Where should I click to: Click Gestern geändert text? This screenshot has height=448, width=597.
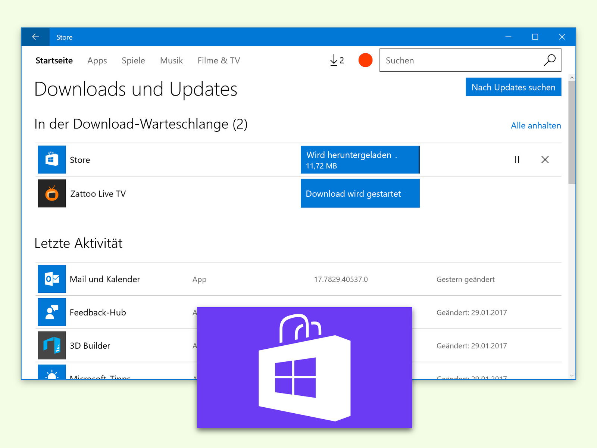coord(465,279)
